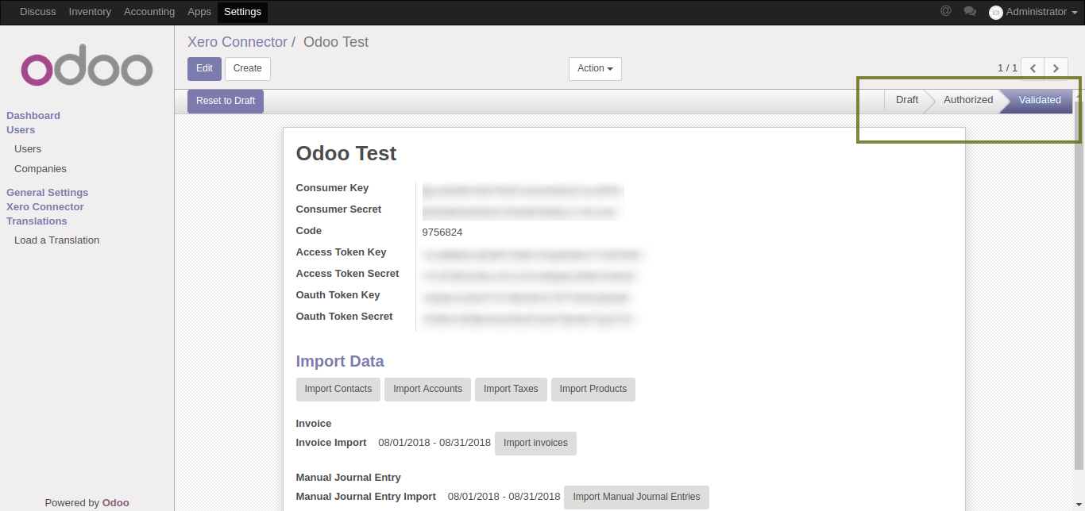Screen dimensions: 1085x511
Task: Expand the Action dropdown
Action: click(x=595, y=68)
